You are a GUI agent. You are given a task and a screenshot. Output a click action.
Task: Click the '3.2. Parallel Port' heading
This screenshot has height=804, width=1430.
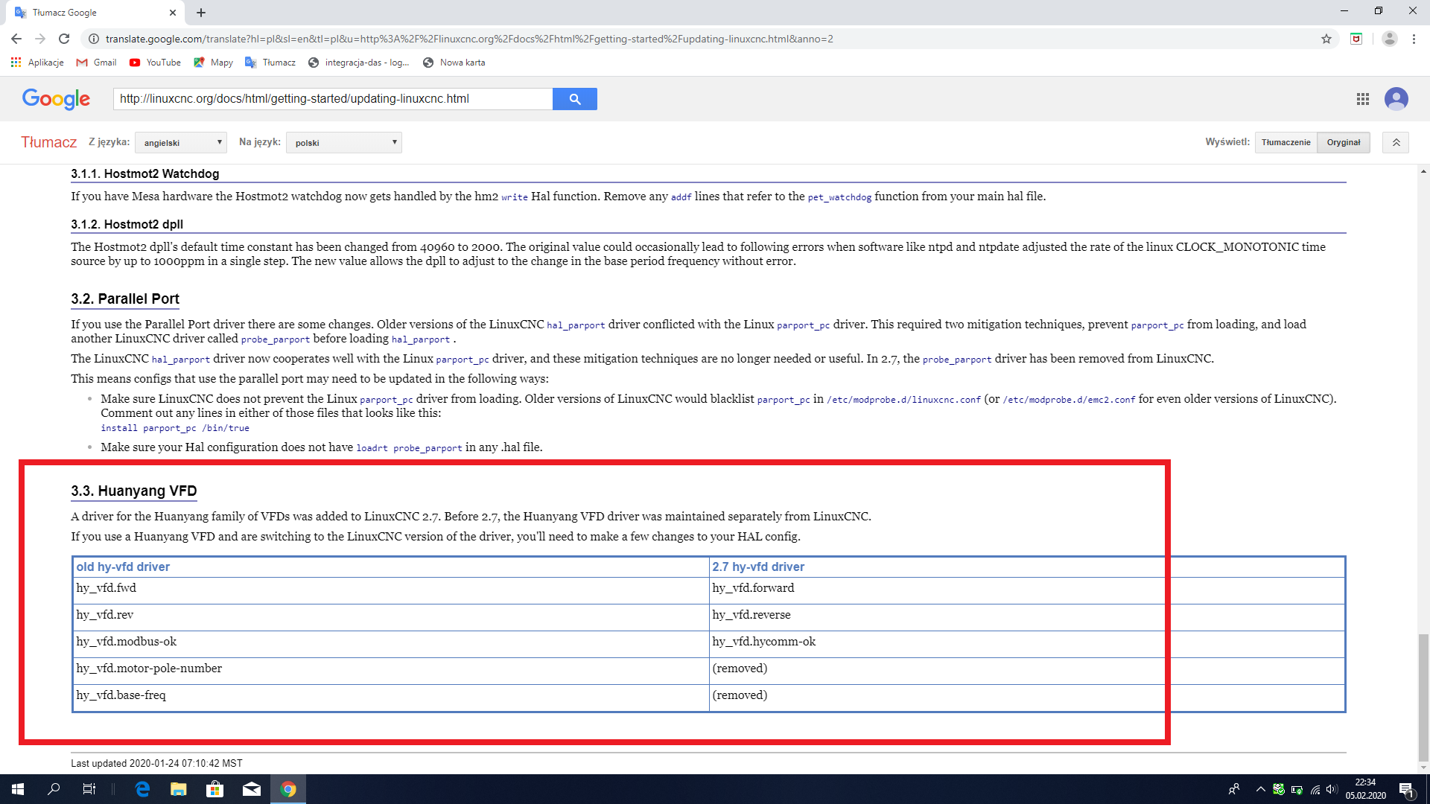tap(125, 299)
